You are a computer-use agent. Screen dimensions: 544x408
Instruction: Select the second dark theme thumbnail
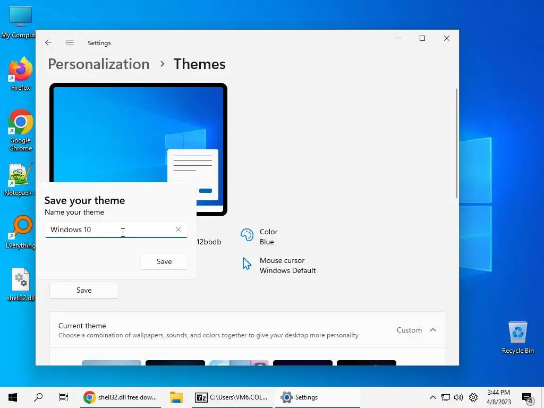pyautogui.click(x=175, y=362)
